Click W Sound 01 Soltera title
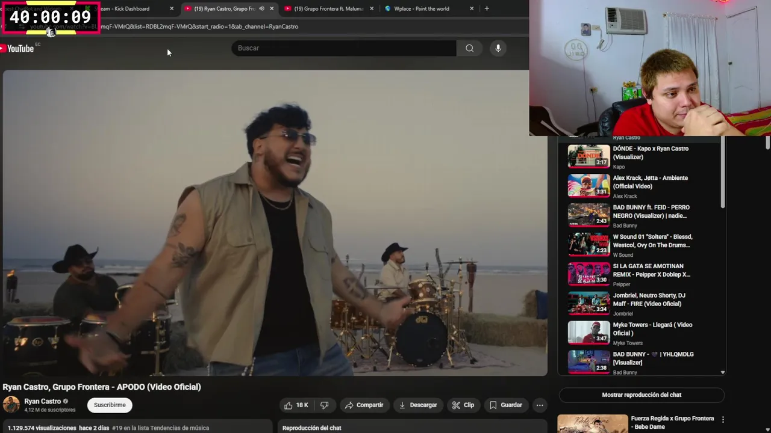This screenshot has height=433, width=771. 652,241
